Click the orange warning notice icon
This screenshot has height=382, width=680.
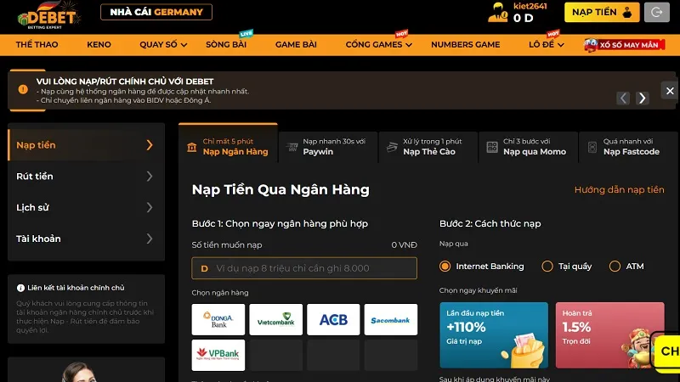[x=23, y=90]
